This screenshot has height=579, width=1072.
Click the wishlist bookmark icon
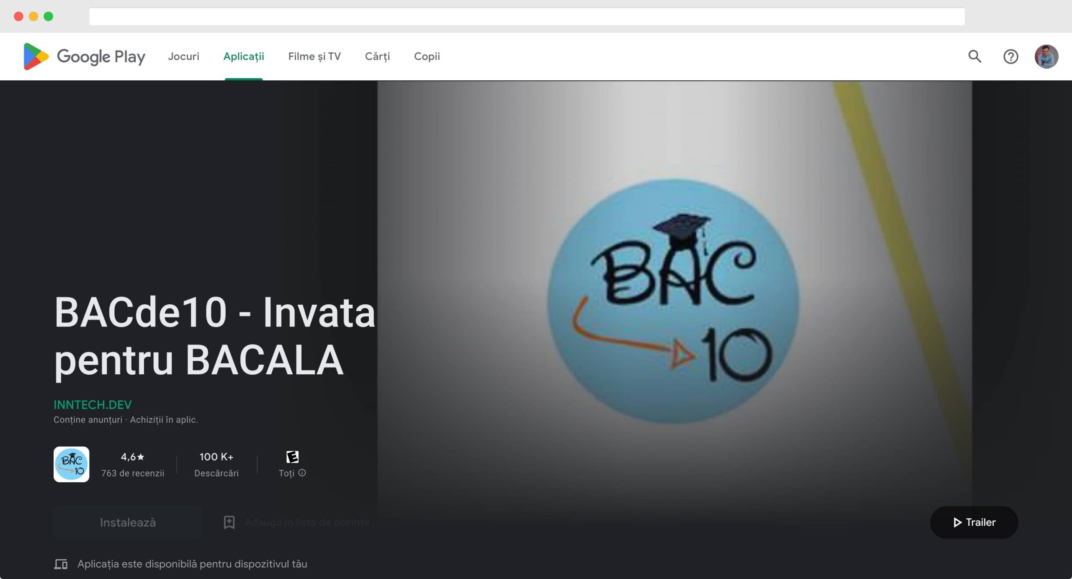(x=229, y=522)
